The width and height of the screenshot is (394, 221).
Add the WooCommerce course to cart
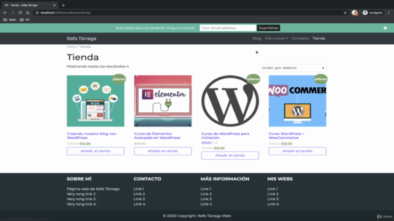(297, 151)
